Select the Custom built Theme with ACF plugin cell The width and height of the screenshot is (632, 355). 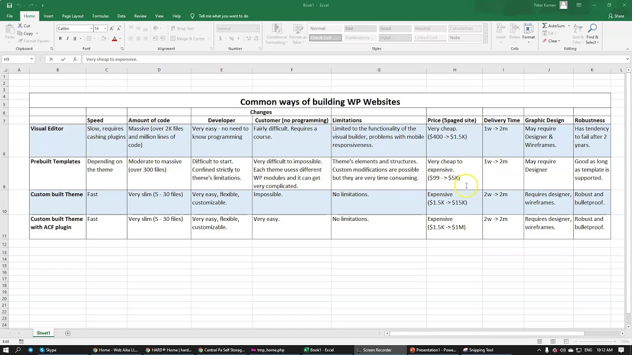pos(58,227)
